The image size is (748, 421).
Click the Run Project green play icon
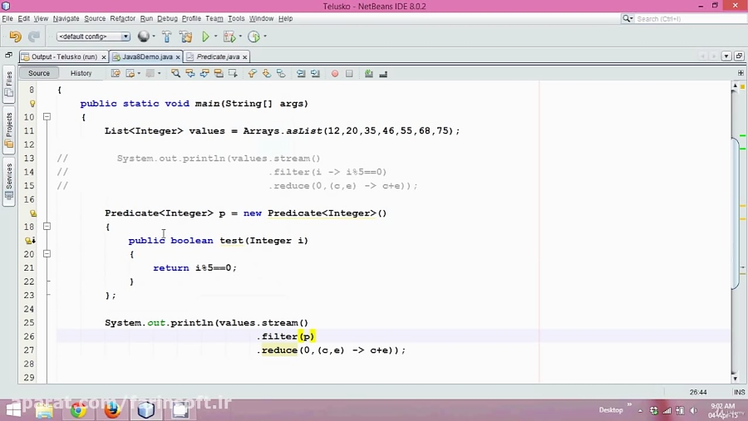coord(205,37)
